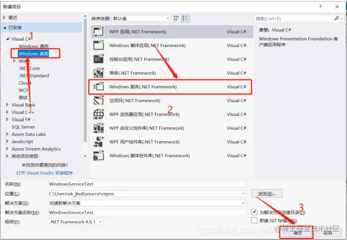Image resolution: width=347 pixels, height=240 pixels.
Task: Select the WPF 应用 template icon
Action: click(x=99, y=32)
